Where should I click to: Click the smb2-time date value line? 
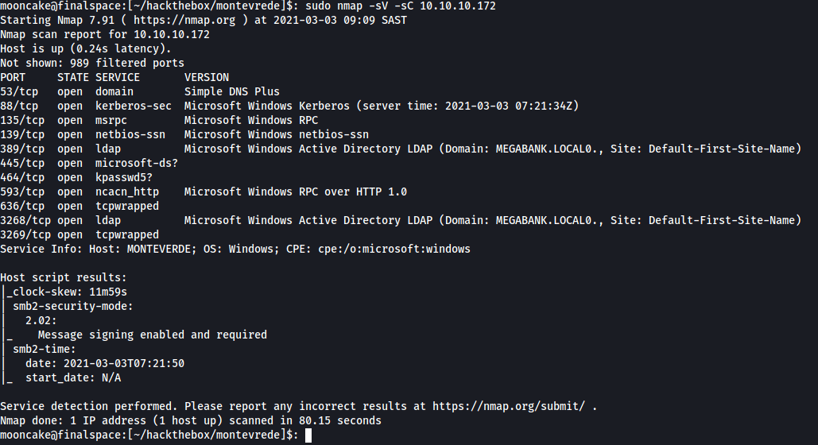click(104, 363)
